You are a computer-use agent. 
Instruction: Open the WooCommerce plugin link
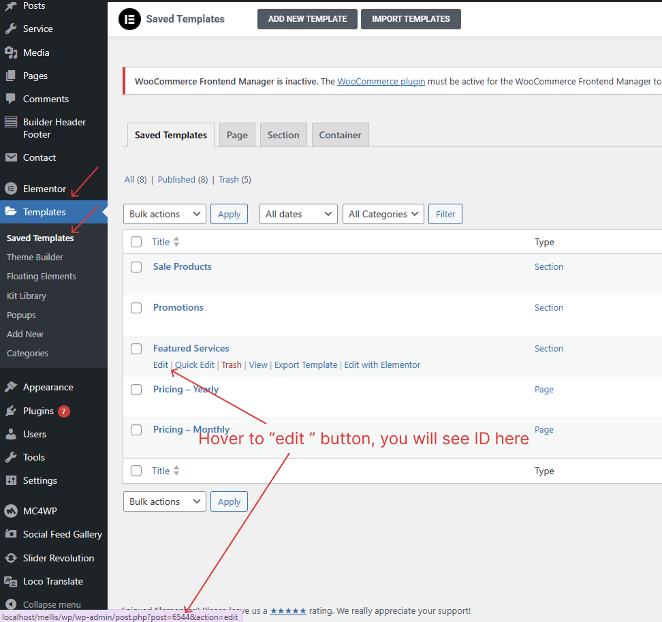(x=381, y=82)
